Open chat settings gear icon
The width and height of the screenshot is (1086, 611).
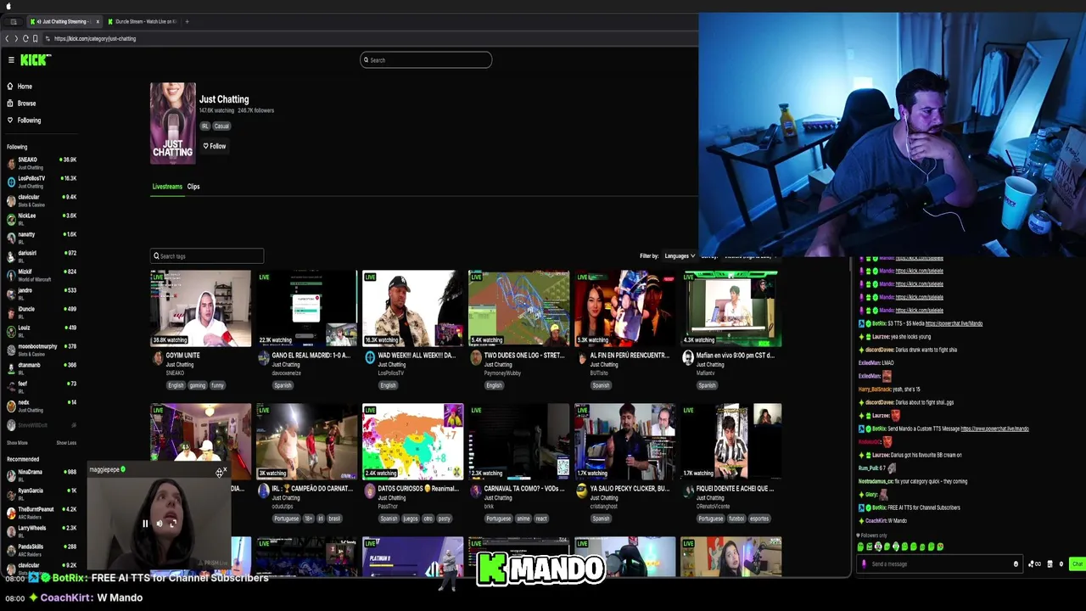(x=1061, y=564)
